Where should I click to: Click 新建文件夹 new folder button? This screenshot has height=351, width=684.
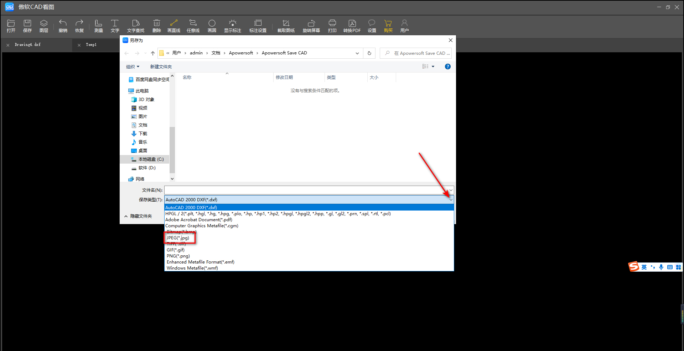[x=161, y=67]
